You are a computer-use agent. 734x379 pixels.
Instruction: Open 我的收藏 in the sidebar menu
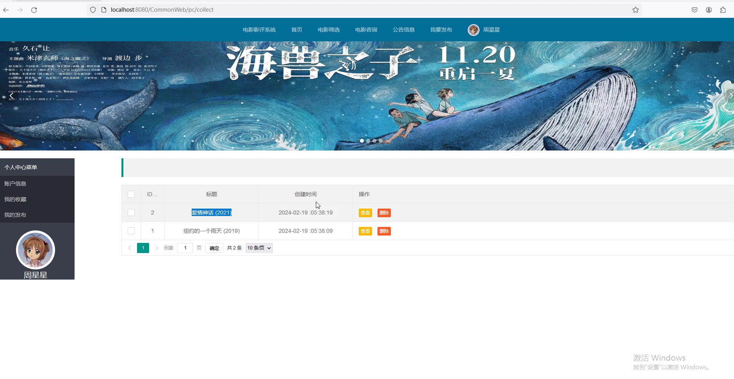(x=37, y=199)
